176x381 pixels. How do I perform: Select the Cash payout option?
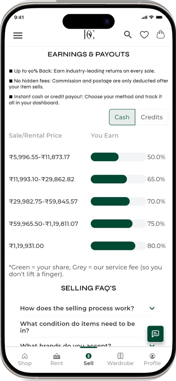point(122,117)
